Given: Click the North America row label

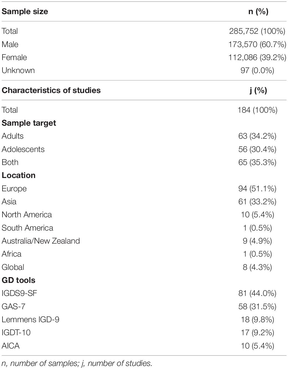Looking at the screenshot, I should coord(27,215).
